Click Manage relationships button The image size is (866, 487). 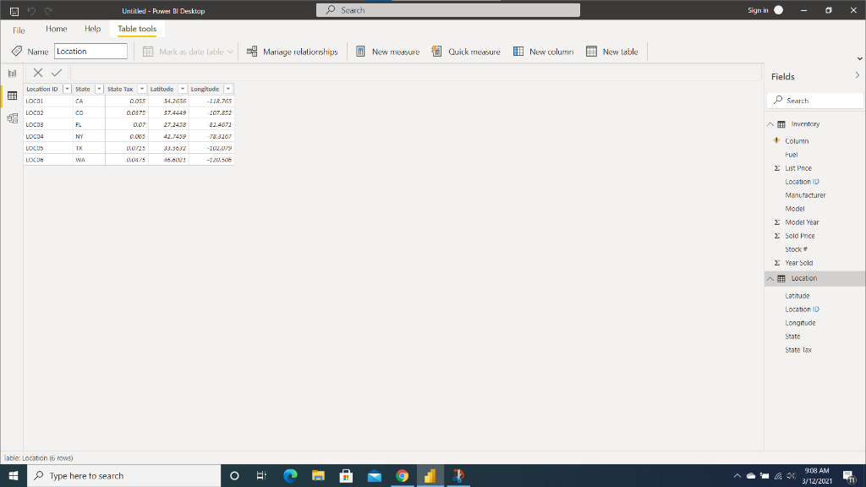pyautogui.click(x=292, y=52)
